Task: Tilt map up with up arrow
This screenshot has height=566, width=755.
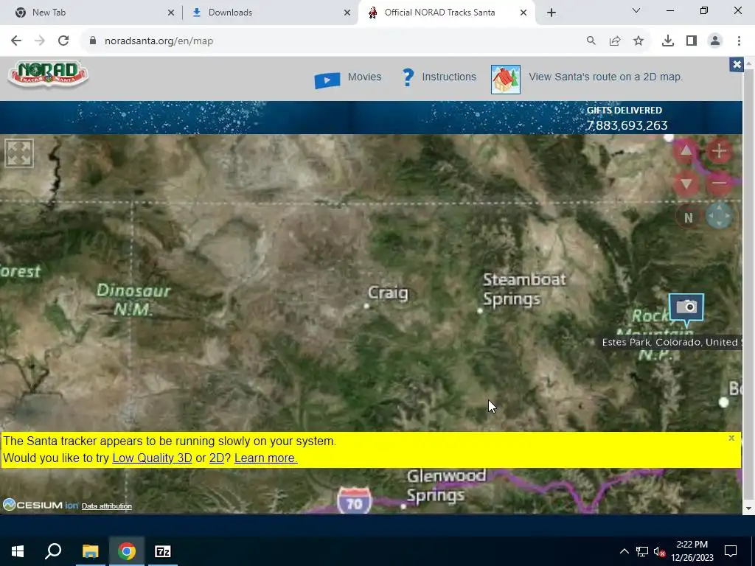Action: pyautogui.click(x=686, y=151)
